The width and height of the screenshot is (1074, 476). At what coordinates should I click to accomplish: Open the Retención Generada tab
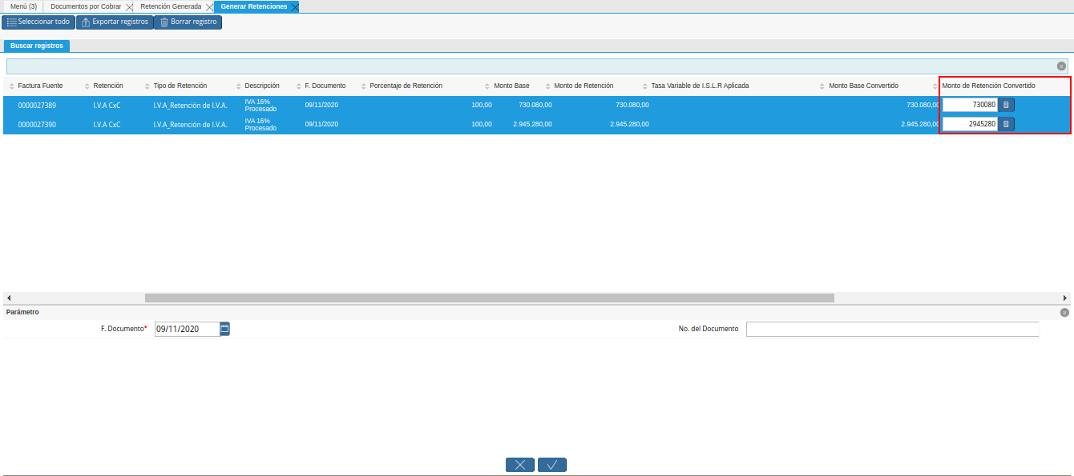pos(171,6)
